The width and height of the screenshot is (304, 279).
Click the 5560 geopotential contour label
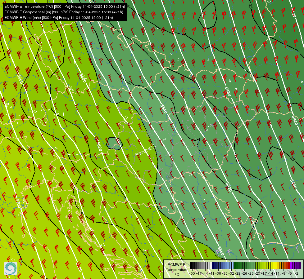tap(221, 251)
